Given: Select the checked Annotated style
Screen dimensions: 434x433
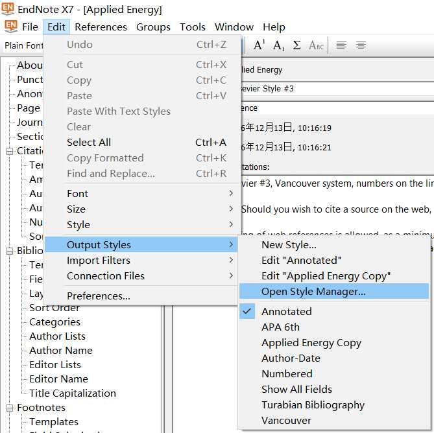Looking at the screenshot, I should pyautogui.click(x=334, y=311).
